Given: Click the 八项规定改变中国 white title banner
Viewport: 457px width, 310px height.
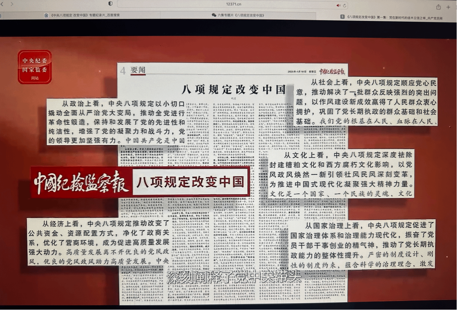Looking at the screenshot, I should 190,182.
